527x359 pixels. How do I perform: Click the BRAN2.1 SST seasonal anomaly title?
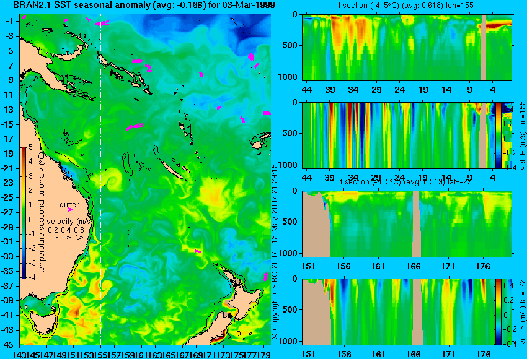[x=144, y=5]
